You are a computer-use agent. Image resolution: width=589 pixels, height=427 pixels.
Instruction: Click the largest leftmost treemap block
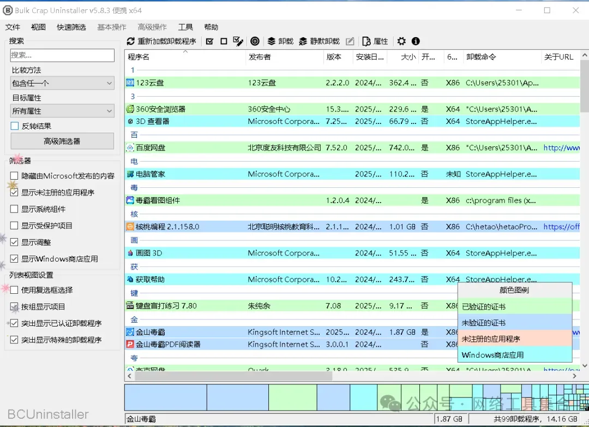[166, 398]
